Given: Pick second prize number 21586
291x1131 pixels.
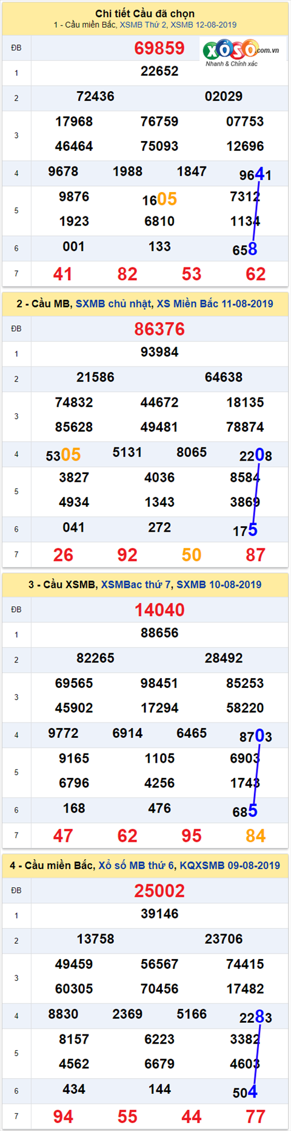Looking at the screenshot, I should point(95,377).
